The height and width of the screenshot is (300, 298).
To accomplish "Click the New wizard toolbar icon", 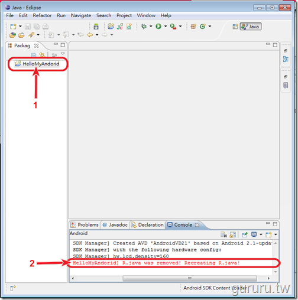I will tap(13, 27).
